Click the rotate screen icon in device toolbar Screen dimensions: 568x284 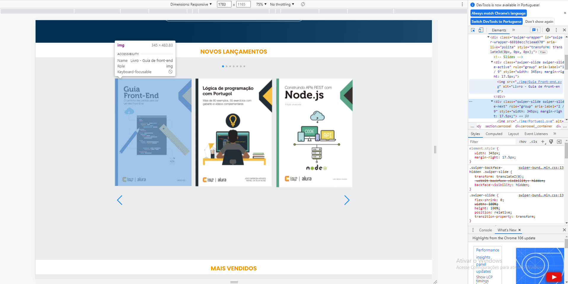[303, 4]
